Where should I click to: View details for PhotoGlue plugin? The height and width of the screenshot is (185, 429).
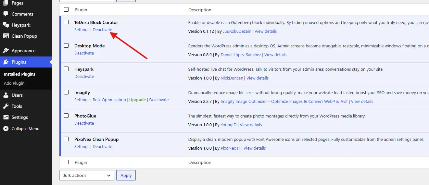(x=251, y=125)
